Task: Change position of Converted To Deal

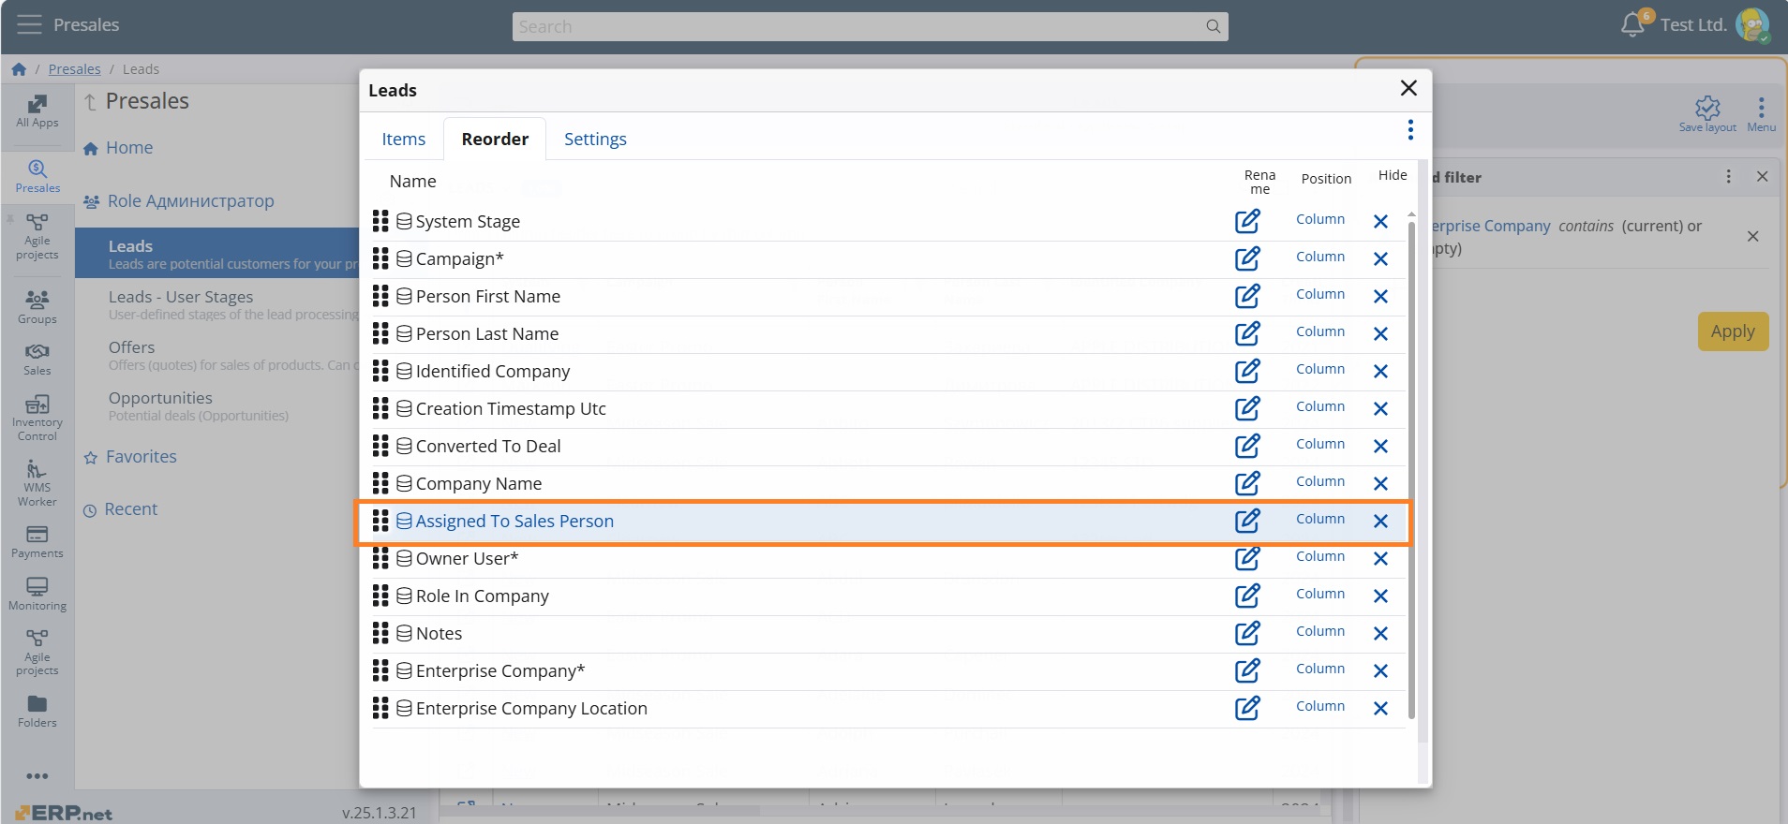Action: coord(1320,444)
